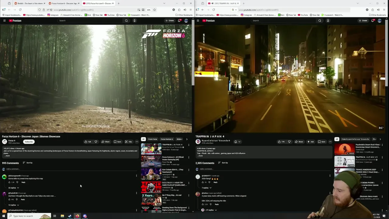Go back in right browser window
This screenshot has height=219, width=389.
[202, 10]
